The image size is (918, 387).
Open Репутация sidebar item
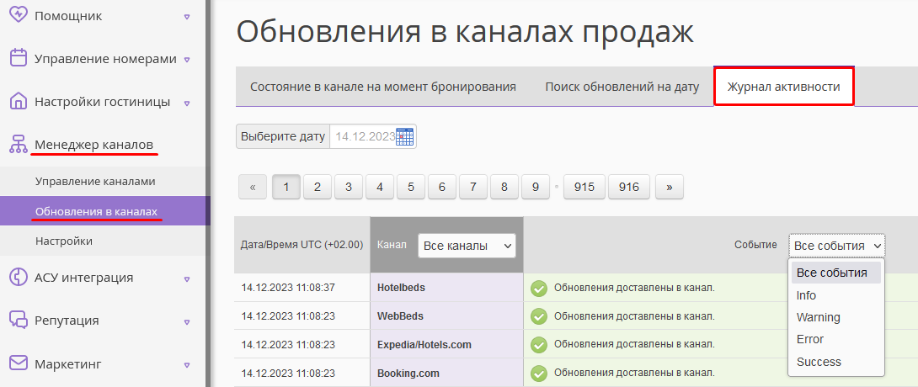(67, 321)
